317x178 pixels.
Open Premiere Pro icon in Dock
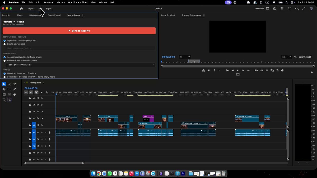183,174
